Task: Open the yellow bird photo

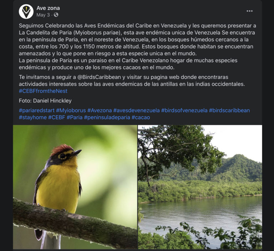Action: [75, 187]
